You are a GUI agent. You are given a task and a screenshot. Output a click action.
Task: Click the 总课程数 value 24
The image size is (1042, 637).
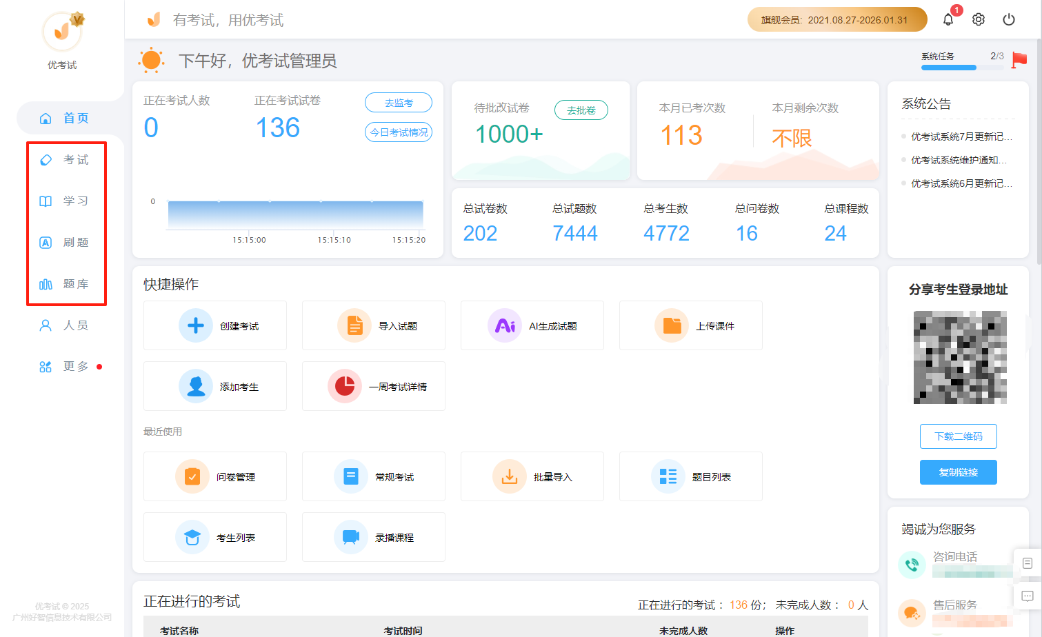(x=835, y=234)
